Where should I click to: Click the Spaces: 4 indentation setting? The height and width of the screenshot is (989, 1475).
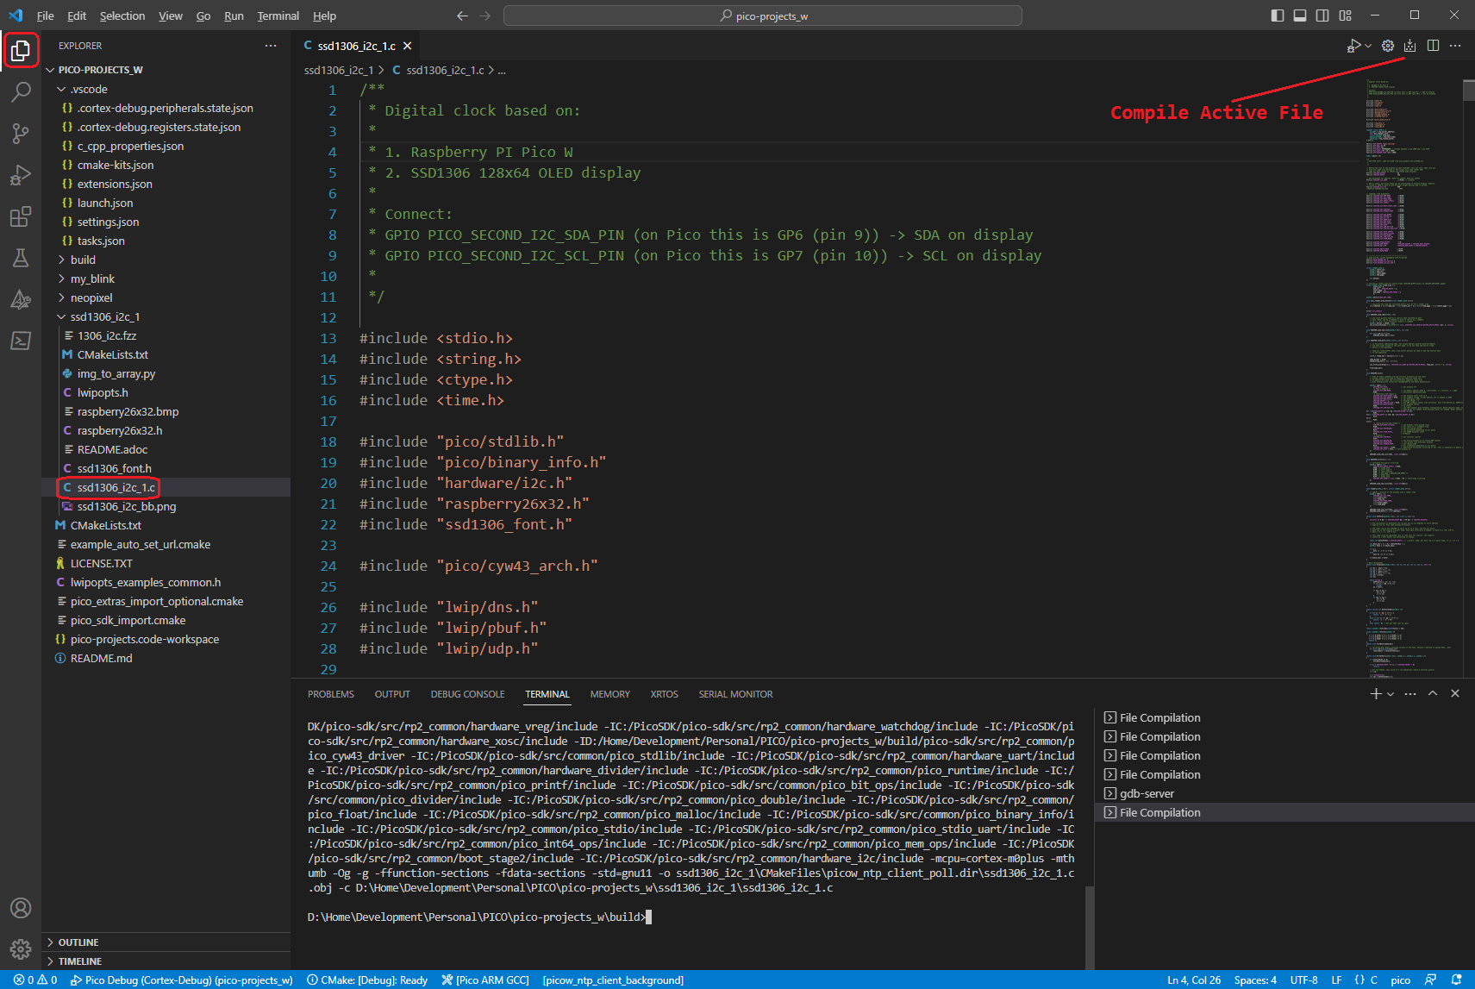pyautogui.click(x=1255, y=980)
